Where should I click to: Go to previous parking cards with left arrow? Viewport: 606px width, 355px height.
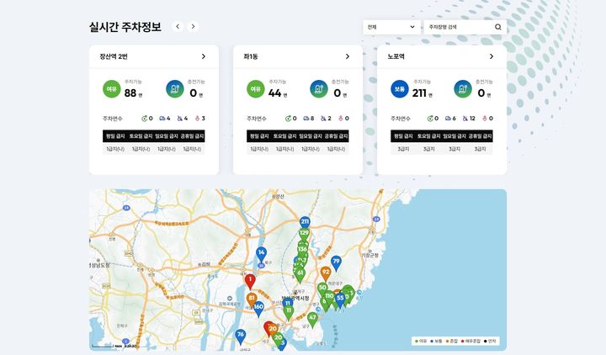click(178, 27)
